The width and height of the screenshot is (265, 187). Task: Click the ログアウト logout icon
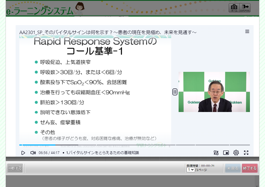coord(245,8)
